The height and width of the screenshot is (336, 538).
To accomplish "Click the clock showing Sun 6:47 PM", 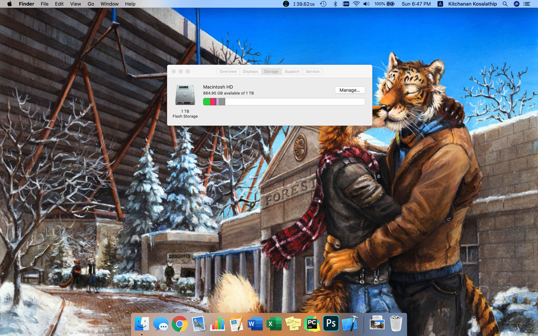I will pos(416,4).
